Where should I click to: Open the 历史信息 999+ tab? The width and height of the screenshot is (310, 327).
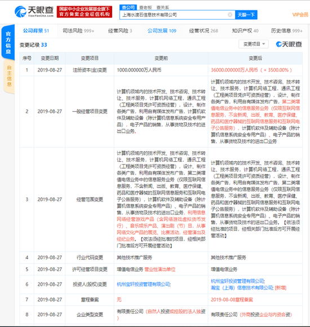(287, 31)
